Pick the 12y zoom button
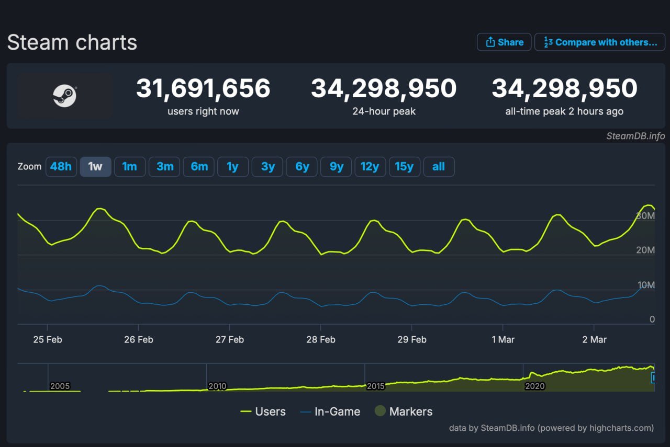 [370, 167]
